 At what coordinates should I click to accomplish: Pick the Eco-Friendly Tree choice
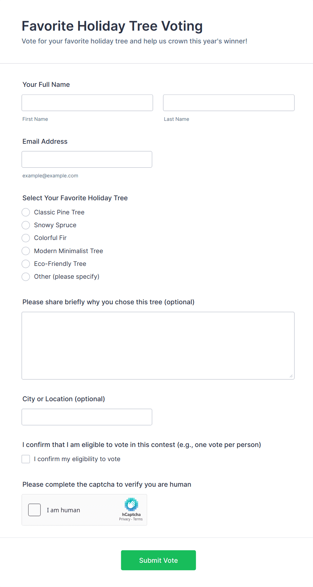[x=26, y=264]
